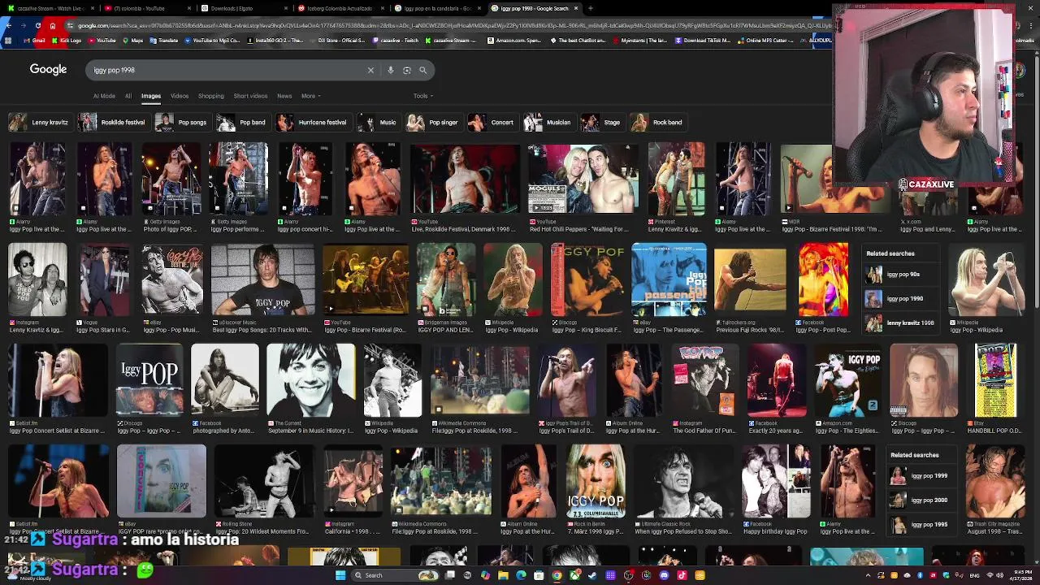Screen dimensions: 1040x585
Task: Open the YouTube bookmark
Action: pyautogui.click(x=102, y=40)
